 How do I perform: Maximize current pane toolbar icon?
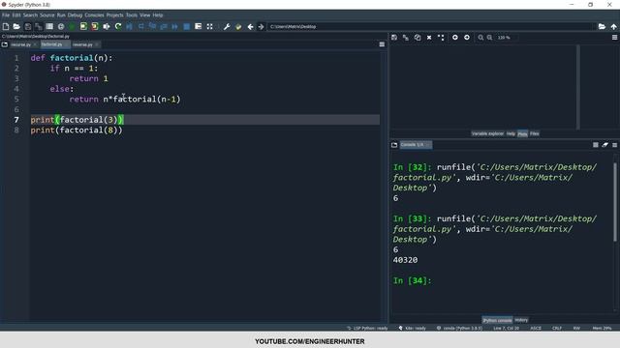pos(210,26)
